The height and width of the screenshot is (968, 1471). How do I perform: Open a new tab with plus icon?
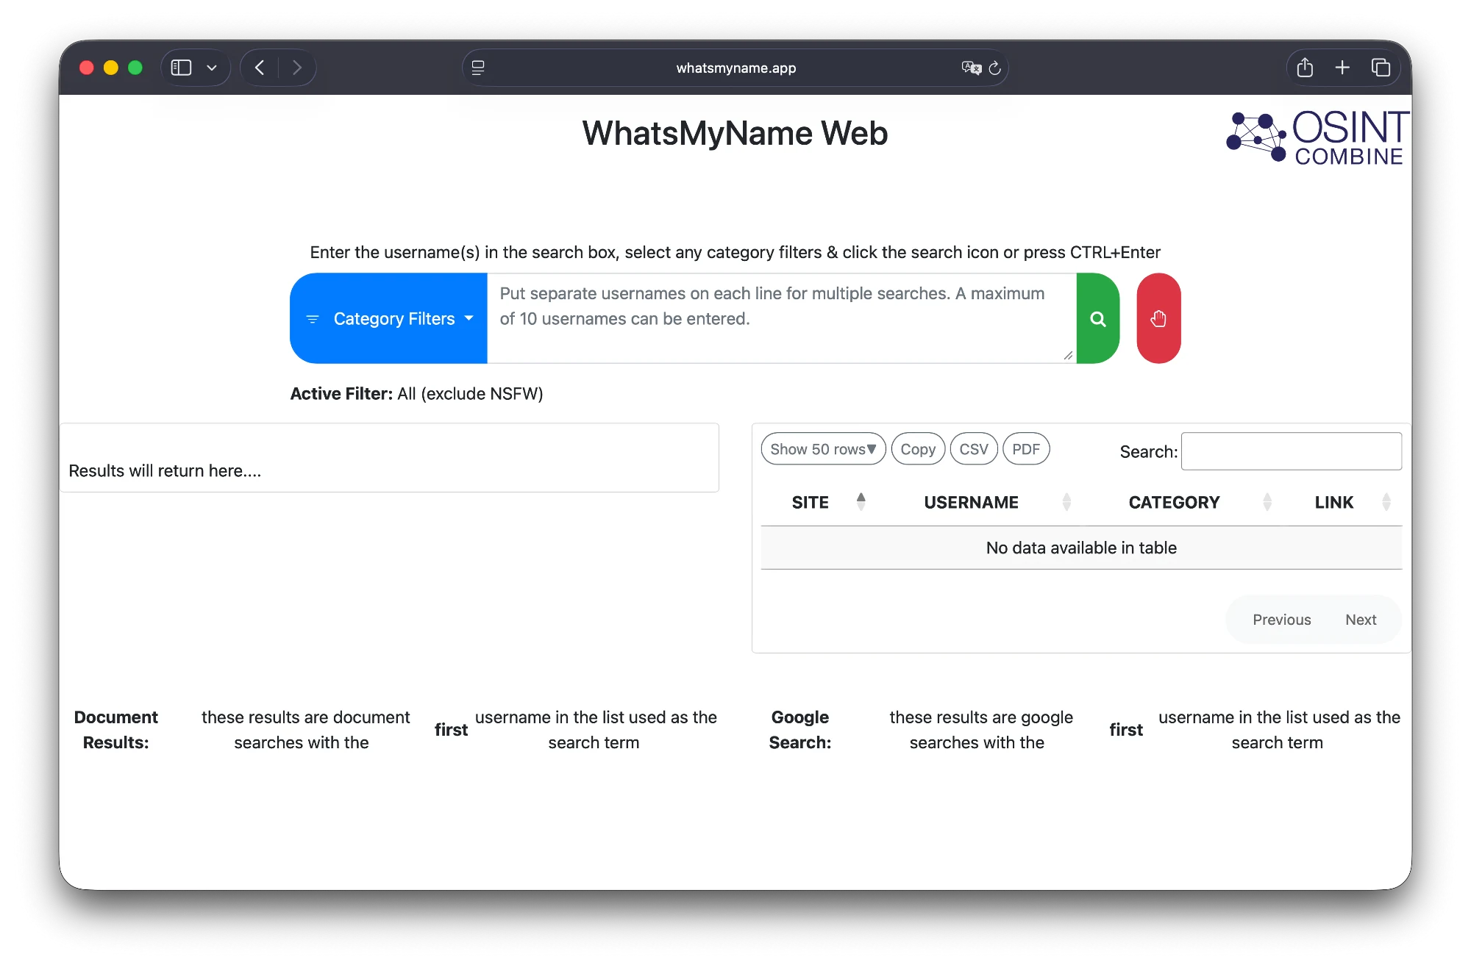tap(1342, 68)
